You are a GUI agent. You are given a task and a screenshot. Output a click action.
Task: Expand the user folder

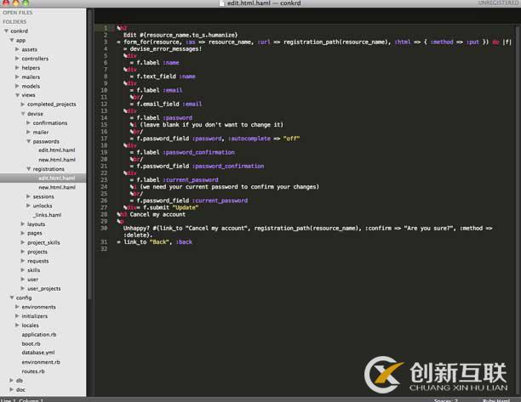23,280
